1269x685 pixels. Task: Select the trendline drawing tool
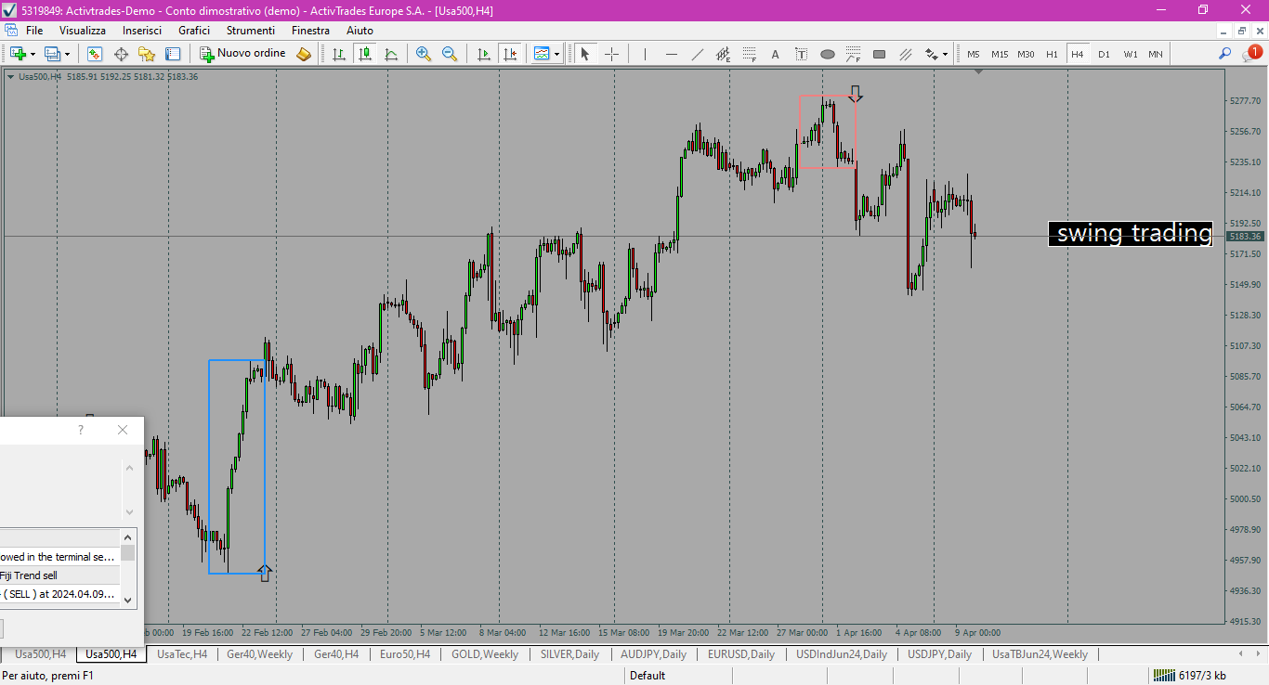[x=697, y=54]
